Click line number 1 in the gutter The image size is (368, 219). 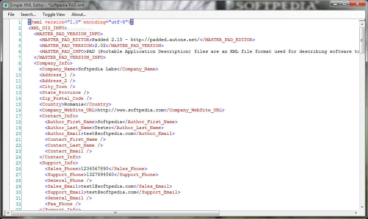tap(20, 22)
